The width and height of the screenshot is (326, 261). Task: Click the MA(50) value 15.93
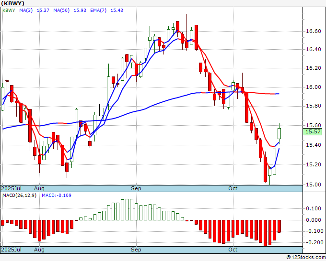click(x=80, y=11)
